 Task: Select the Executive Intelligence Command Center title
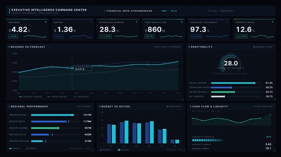pos(49,10)
